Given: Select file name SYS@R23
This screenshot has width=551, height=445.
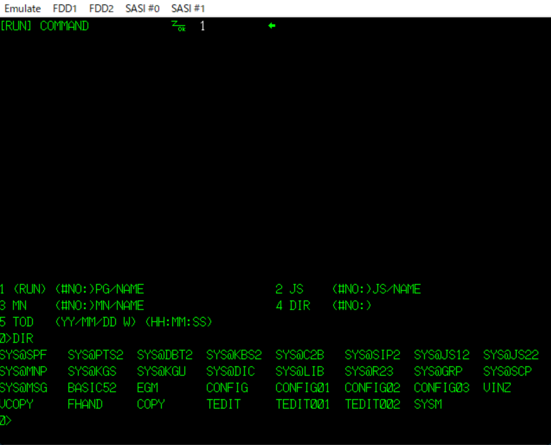Looking at the screenshot, I should click(369, 372).
